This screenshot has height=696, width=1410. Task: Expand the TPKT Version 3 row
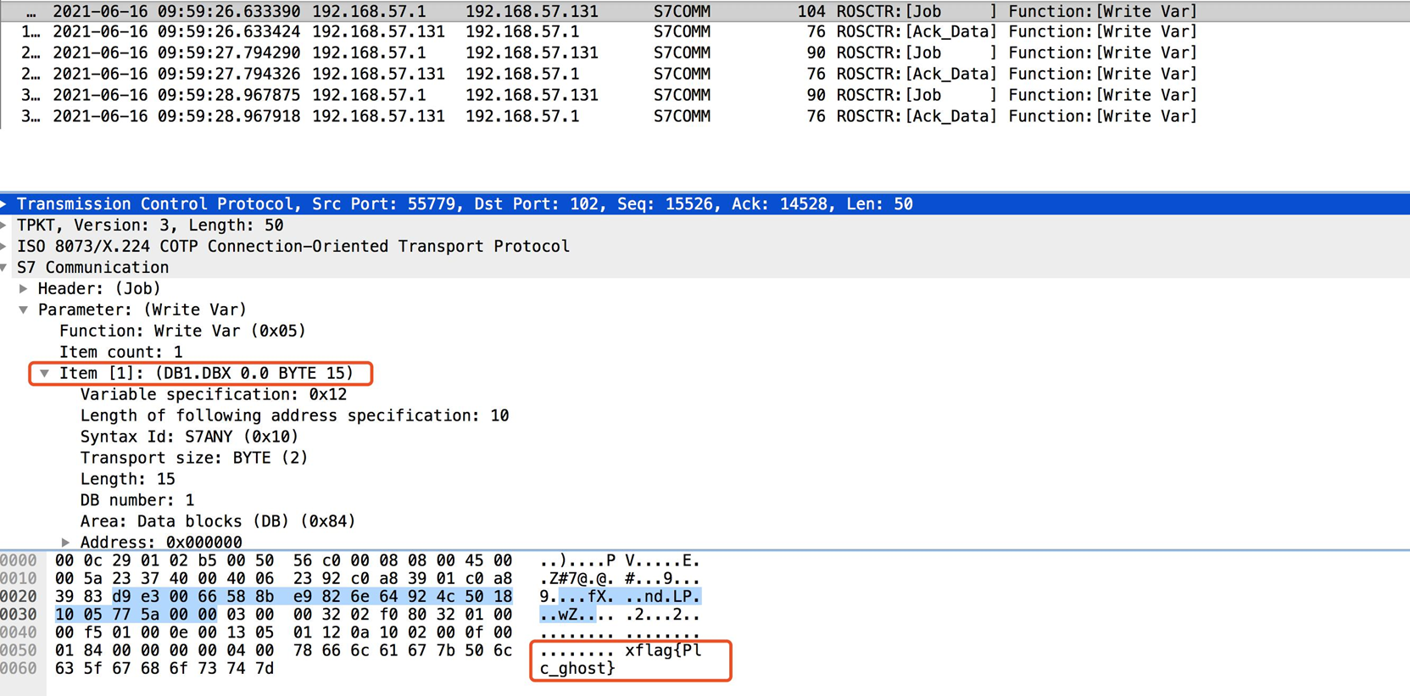point(4,226)
